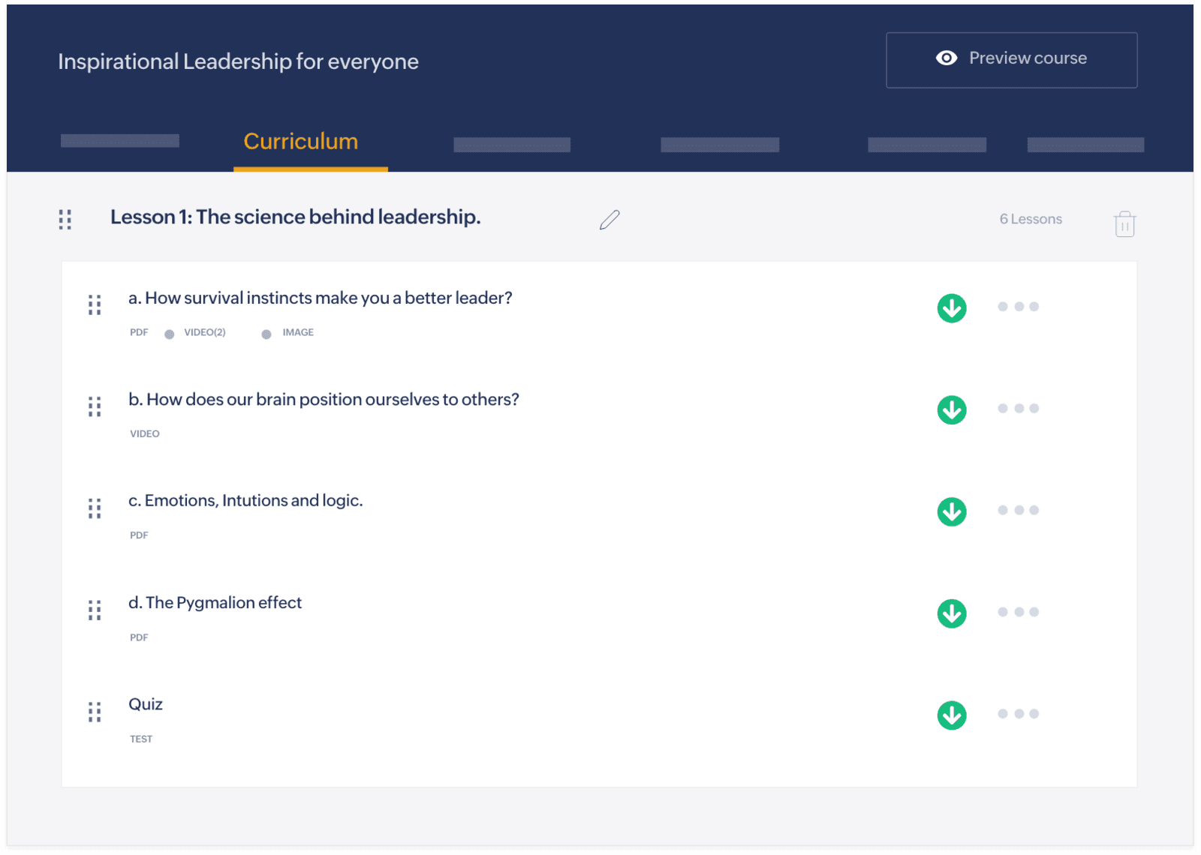Click green download arrow for Quiz
The image size is (1201, 855).
point(951,715)
